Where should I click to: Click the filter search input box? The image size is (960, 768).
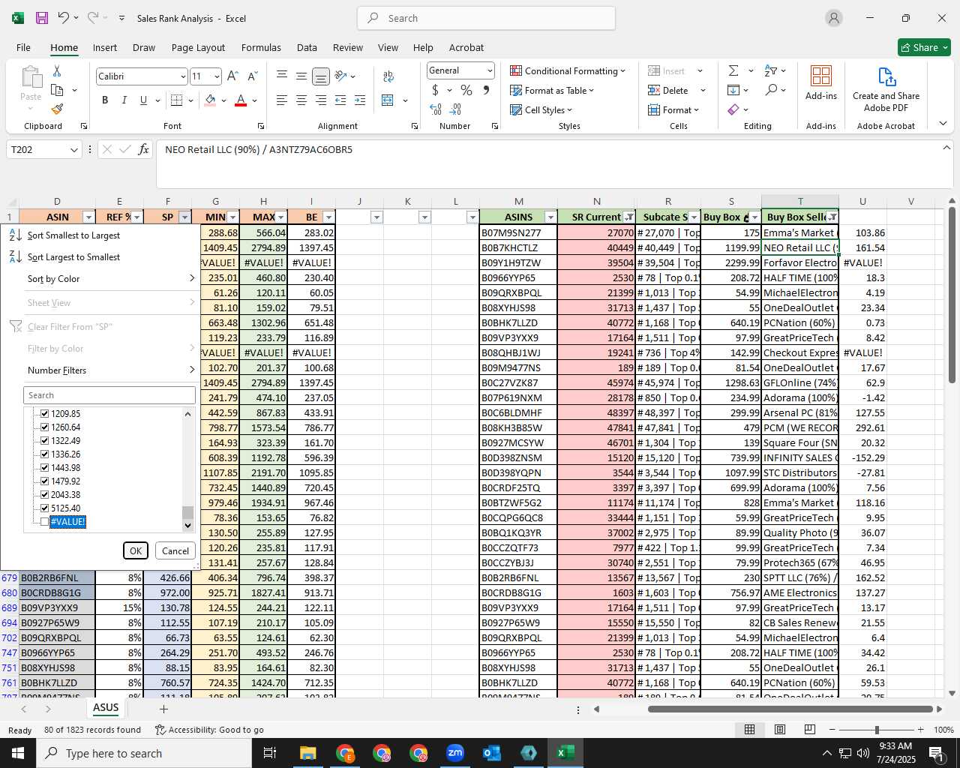(109, 395)
